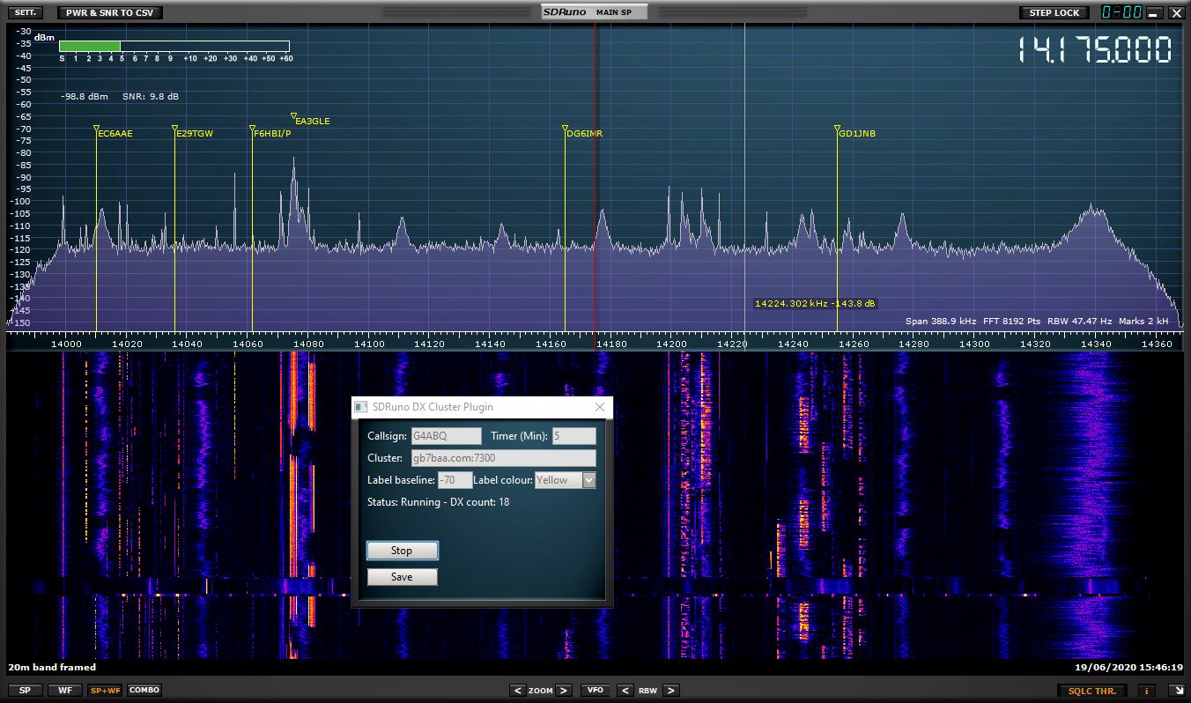Click the 14080 frequency scale label
The height and width of the screenshot is (703, 1191).
(307, 344)
